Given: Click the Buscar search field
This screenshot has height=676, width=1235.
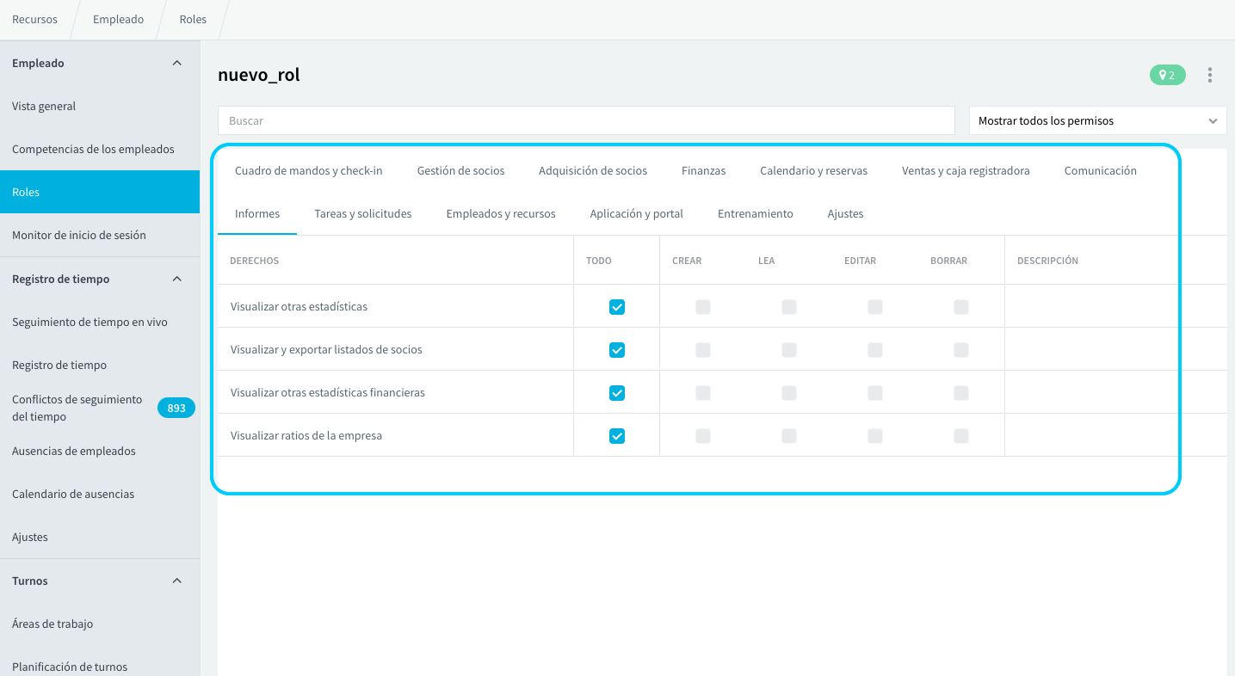Looking at the screenshot, I should (586, 121).
